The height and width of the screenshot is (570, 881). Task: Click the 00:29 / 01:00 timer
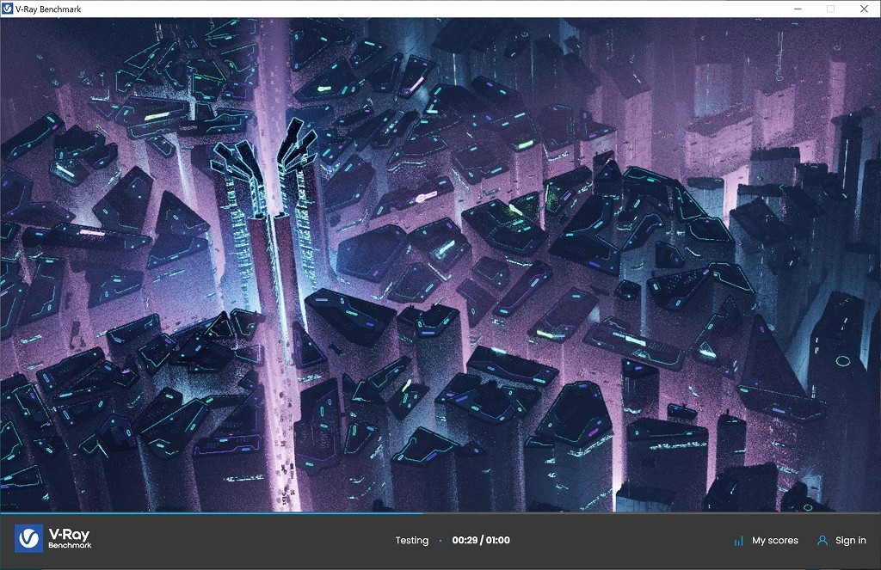click(481, 540)
